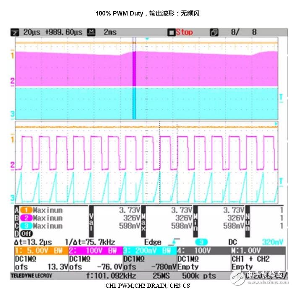Click channel 1 ground marker in upper grid
The image size is (292, 289).
pos(13,55)
